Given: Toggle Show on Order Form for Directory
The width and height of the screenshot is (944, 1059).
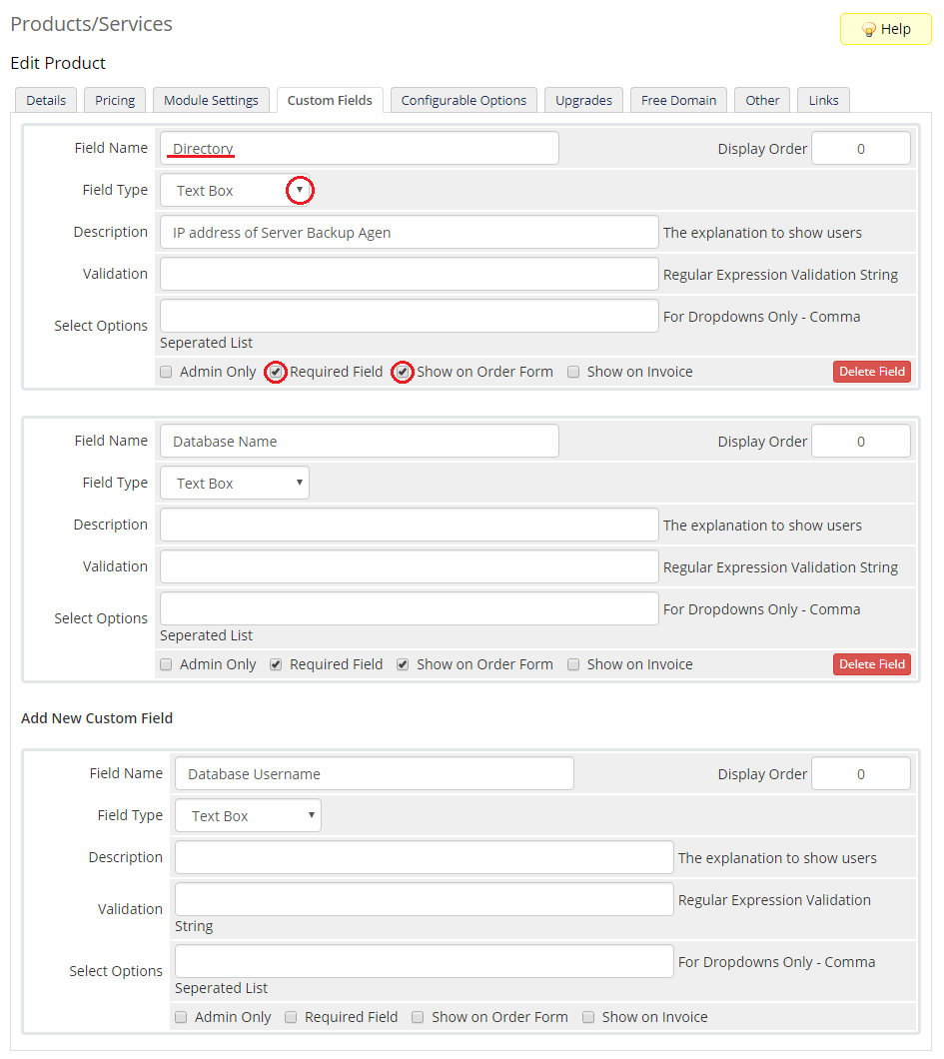Looking at the screenshot, I should (x=403, y=372).
